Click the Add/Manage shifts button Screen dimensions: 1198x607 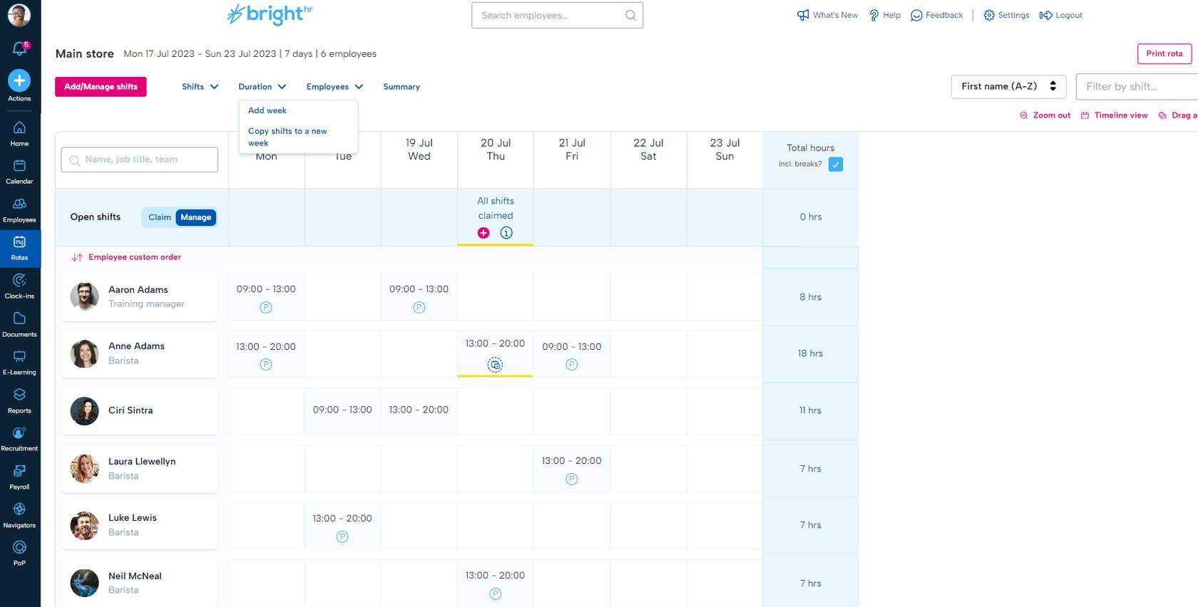[101, 87]
